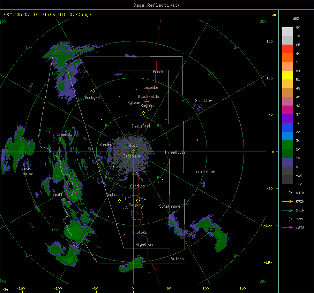314x293 pixels.
Task: Pick the indigo 0-10 dBZ legend swatch
Action: click(287, 162)
